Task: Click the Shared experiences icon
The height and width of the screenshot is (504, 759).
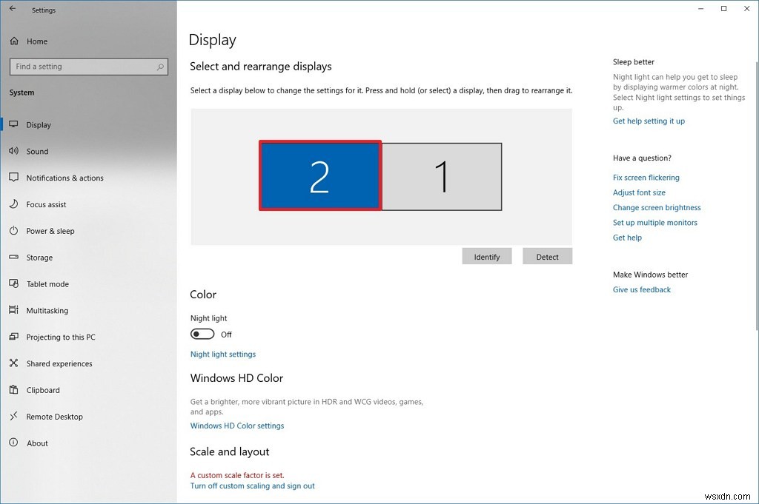Action: click(x=13, y=363)
